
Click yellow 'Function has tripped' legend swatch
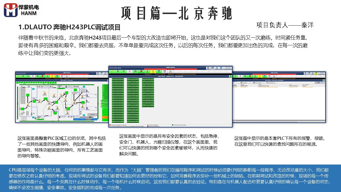pyautogui.click(x=148, y=125)
